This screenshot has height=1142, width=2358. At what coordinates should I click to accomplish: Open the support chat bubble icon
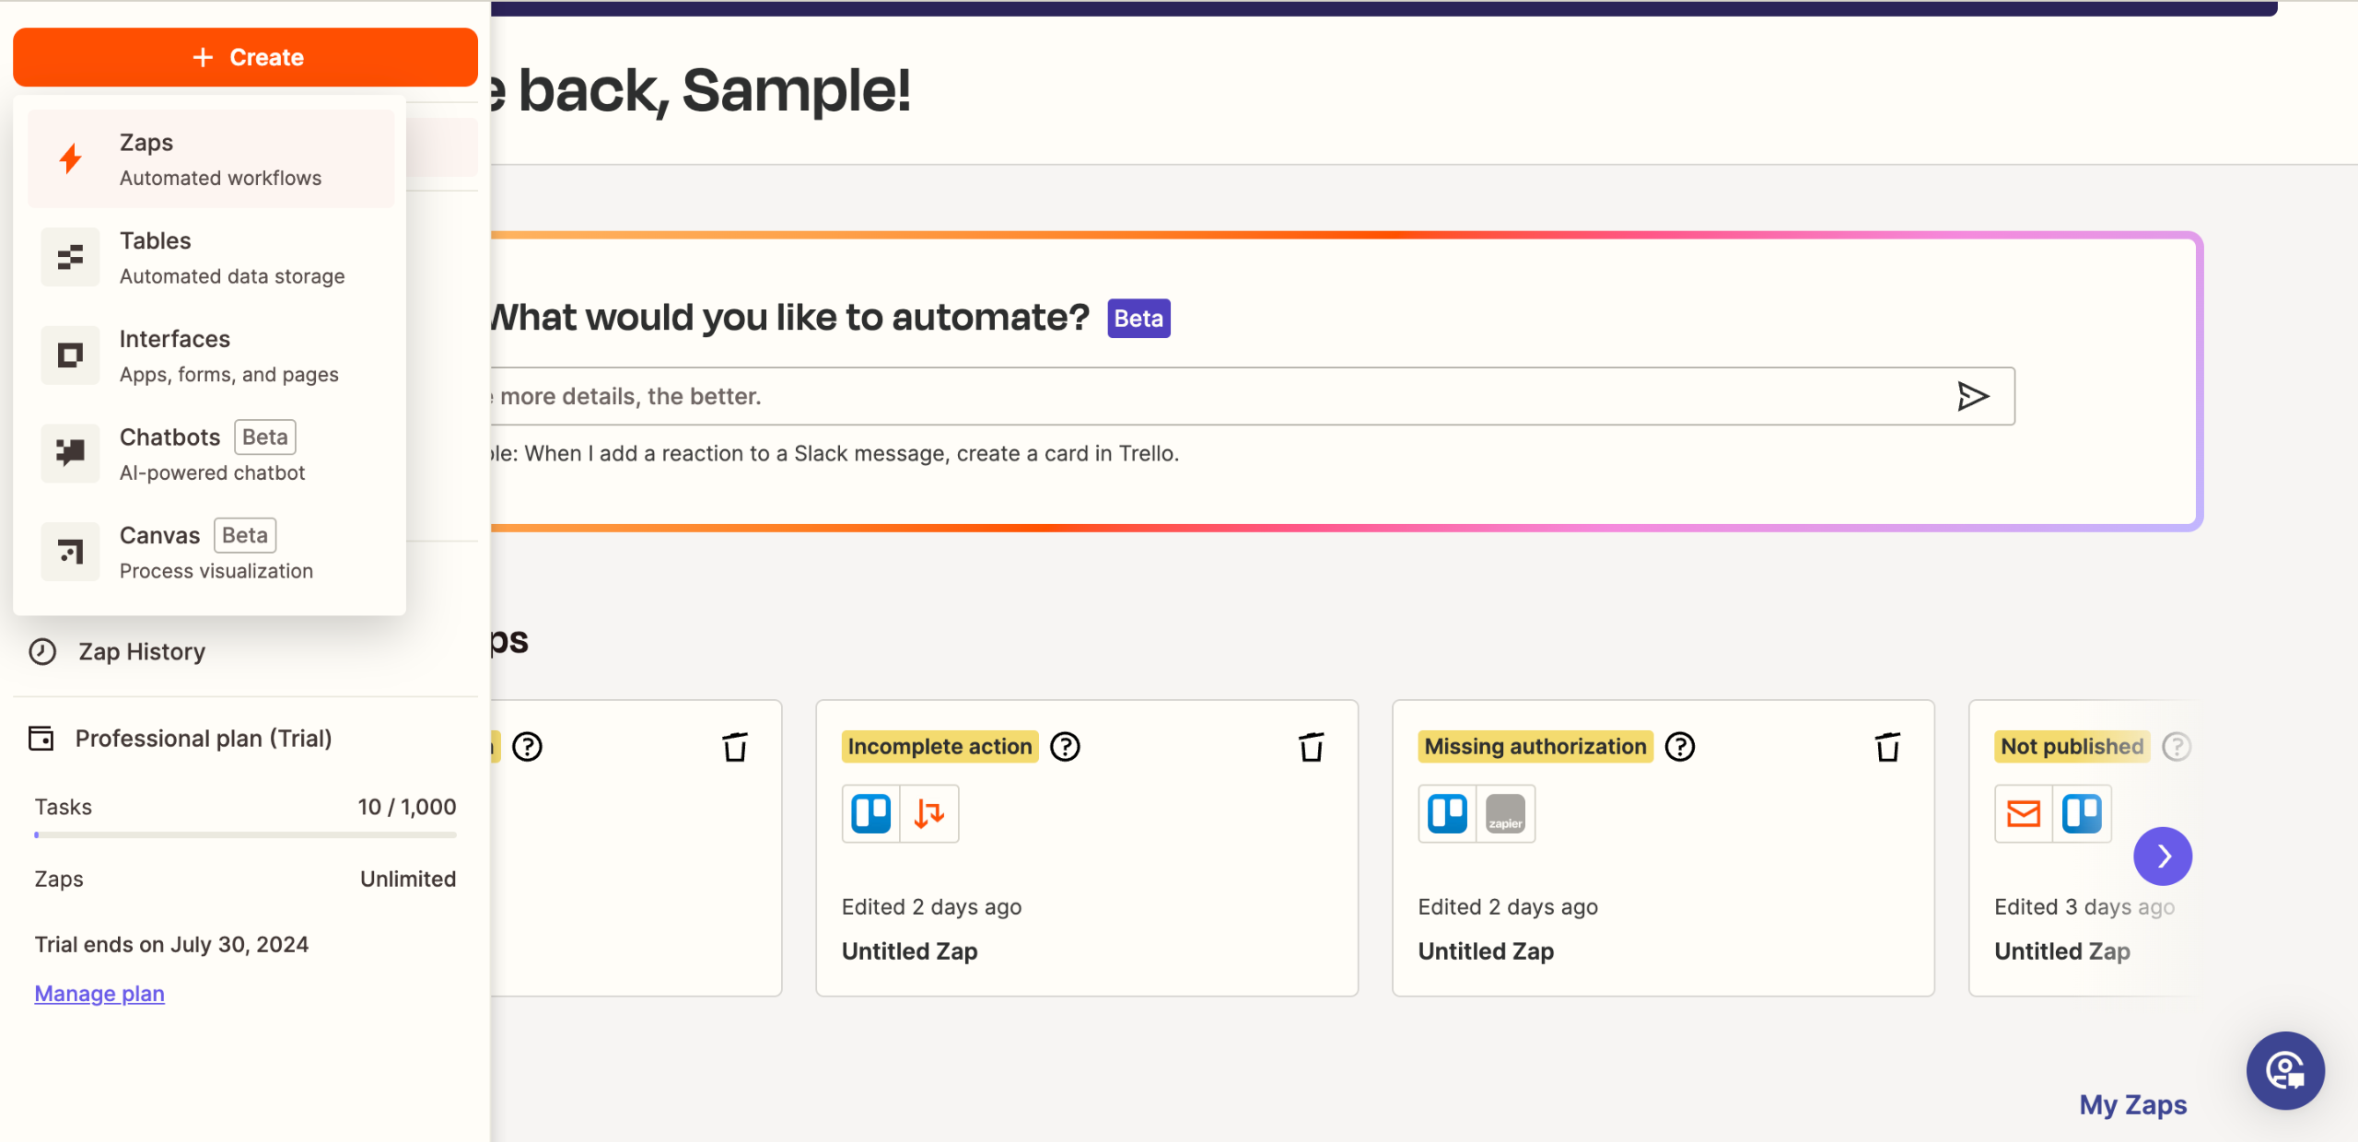(2285, 1070)
